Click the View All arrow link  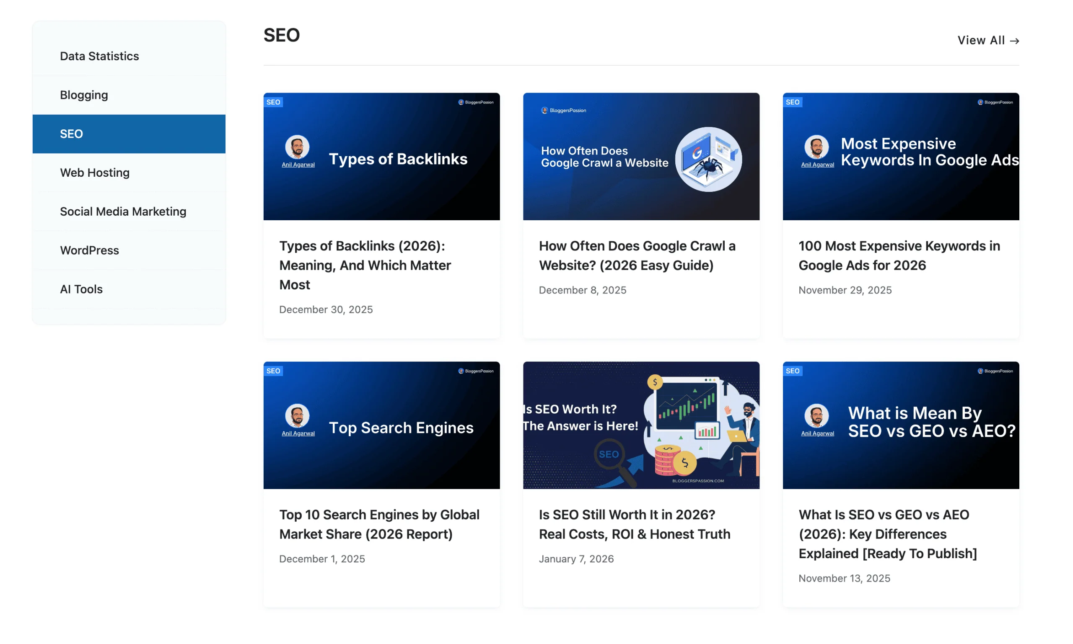pos(988,40)
